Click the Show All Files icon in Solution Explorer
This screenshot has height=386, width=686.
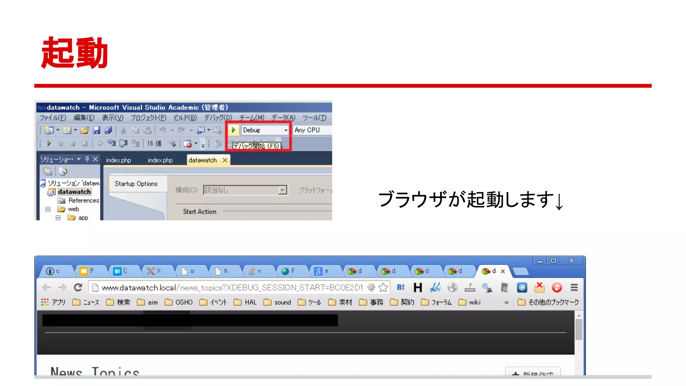63,172
